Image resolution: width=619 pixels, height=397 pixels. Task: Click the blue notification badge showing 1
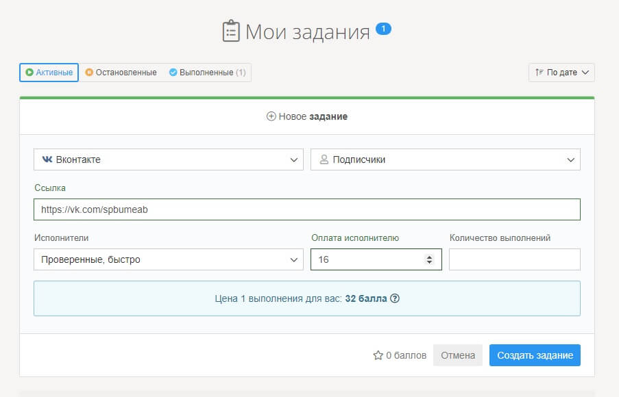[383, 29]
